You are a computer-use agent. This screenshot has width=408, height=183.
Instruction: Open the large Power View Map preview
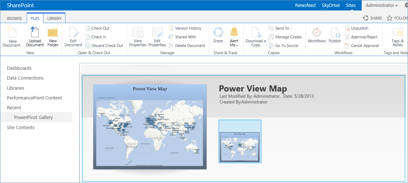(x=150, y=127)
